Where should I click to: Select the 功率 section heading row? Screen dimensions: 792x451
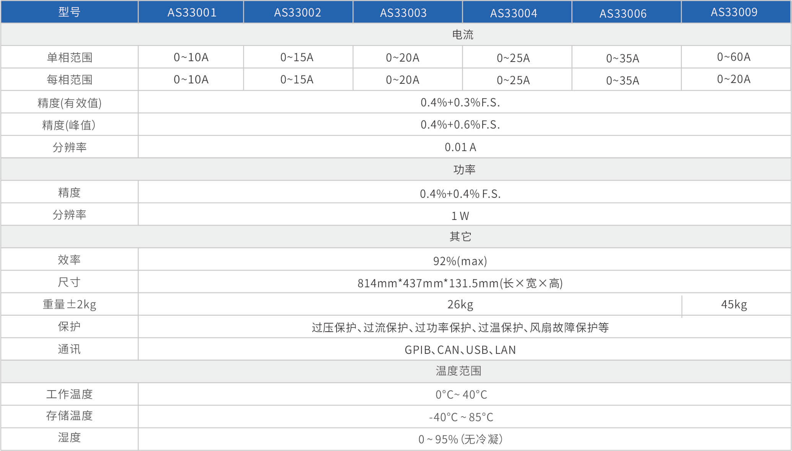[x=464, y=169]
